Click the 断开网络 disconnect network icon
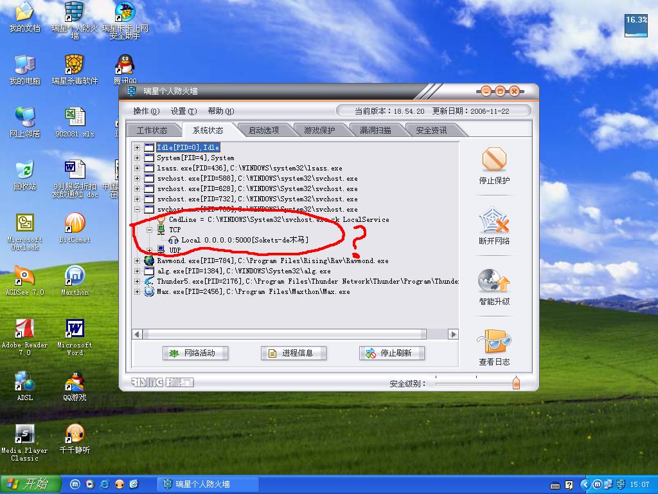 [494, 220]
